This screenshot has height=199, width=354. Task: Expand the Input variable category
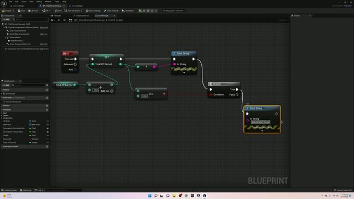(2, 113)
